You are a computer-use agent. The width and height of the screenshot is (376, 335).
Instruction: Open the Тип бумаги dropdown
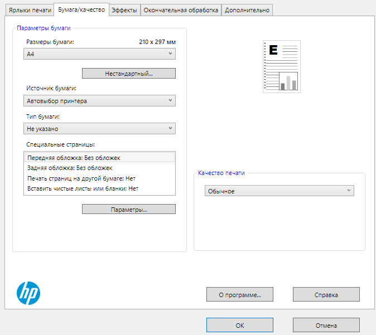(x=100, y=129)
